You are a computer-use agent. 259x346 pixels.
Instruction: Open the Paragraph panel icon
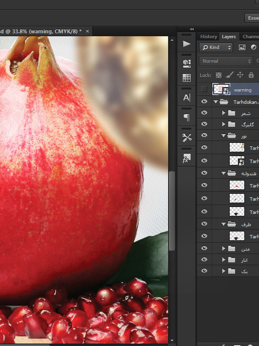pyautogui.click(x=187, y=117)
